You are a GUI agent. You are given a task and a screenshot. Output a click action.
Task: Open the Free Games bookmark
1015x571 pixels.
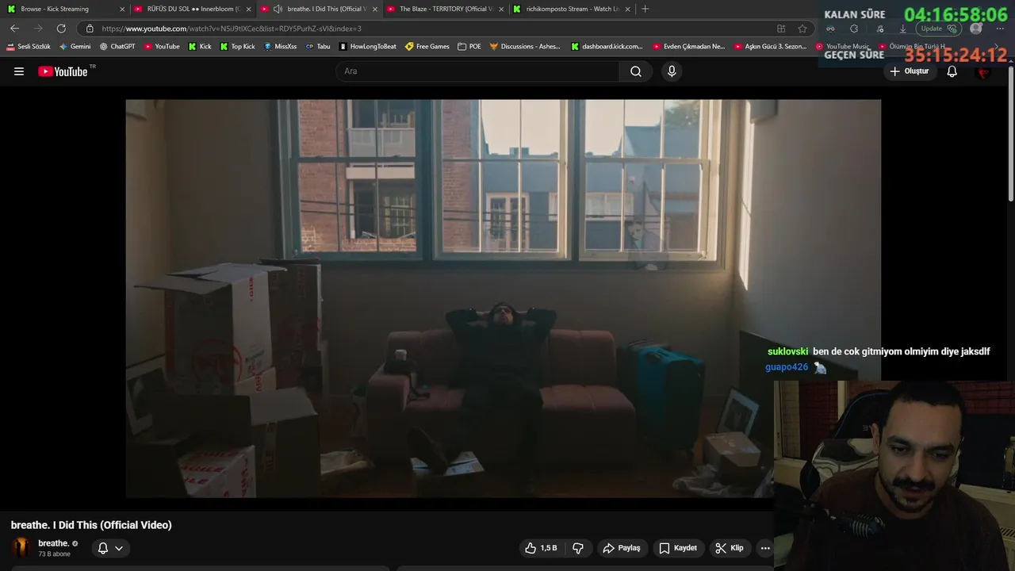click(427, 47)
